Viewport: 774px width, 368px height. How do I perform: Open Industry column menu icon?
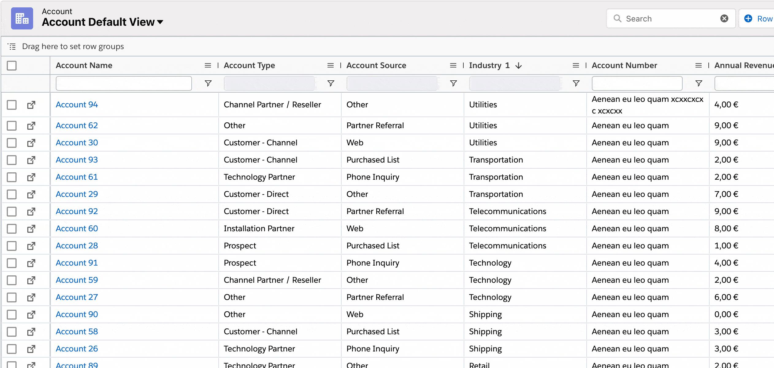tap(576, 65)
